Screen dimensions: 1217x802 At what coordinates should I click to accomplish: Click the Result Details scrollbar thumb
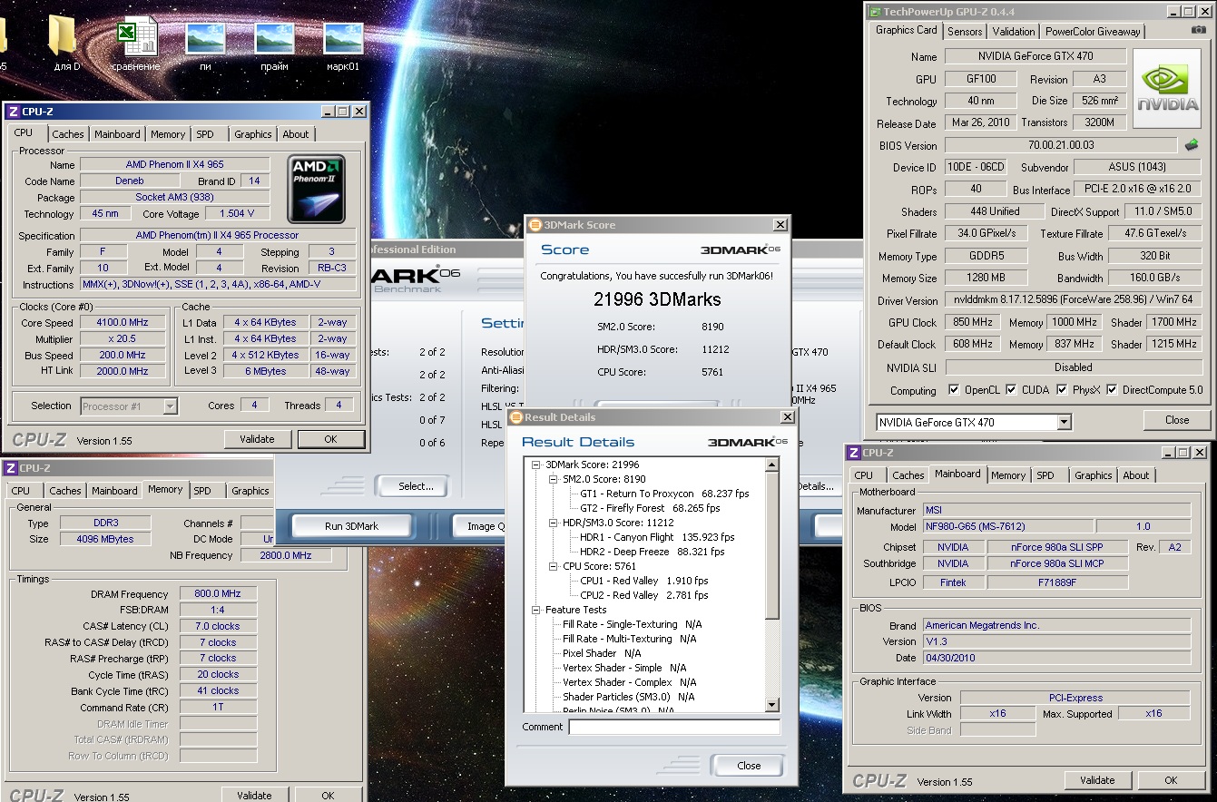click(x=772, y=545)
